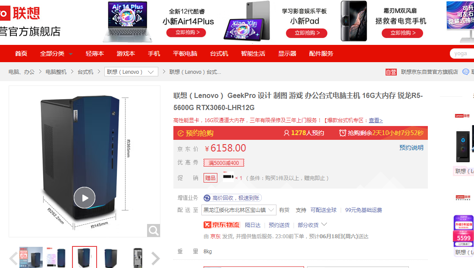Open the 预约说明 link
The image size is (474, 268).
(411, 148)
